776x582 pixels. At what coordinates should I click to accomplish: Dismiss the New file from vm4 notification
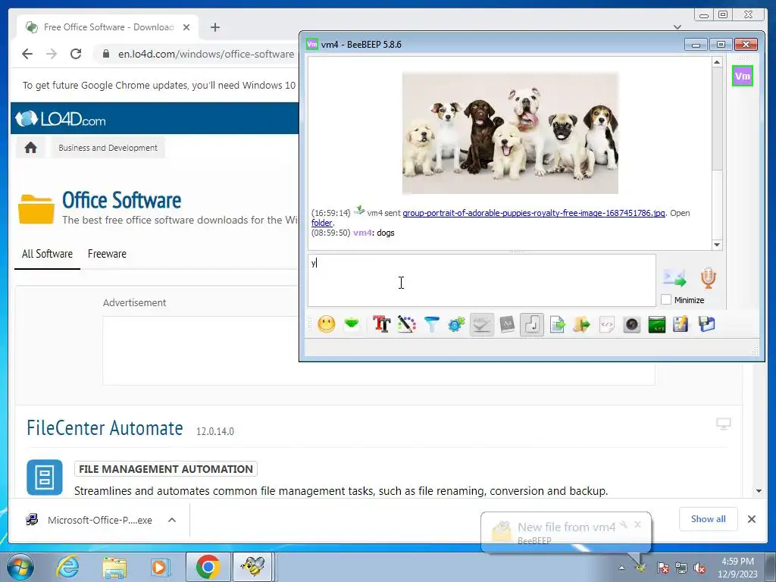pos(637,524)
